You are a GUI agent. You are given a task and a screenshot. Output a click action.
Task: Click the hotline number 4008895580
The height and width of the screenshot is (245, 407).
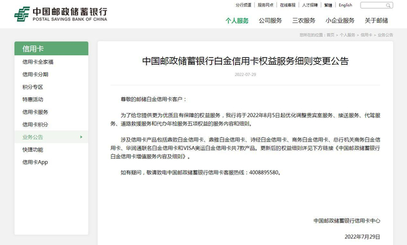264,172
